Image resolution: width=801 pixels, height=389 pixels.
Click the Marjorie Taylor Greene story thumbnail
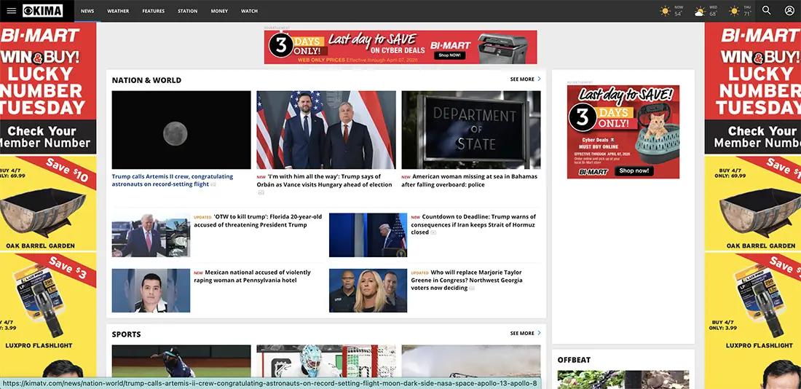point(368,291)
